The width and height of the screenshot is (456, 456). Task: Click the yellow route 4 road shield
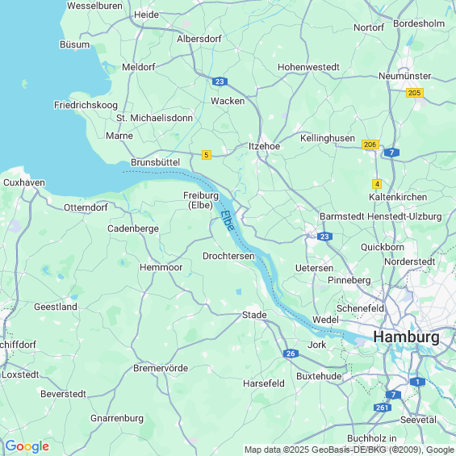coord(377,184)
